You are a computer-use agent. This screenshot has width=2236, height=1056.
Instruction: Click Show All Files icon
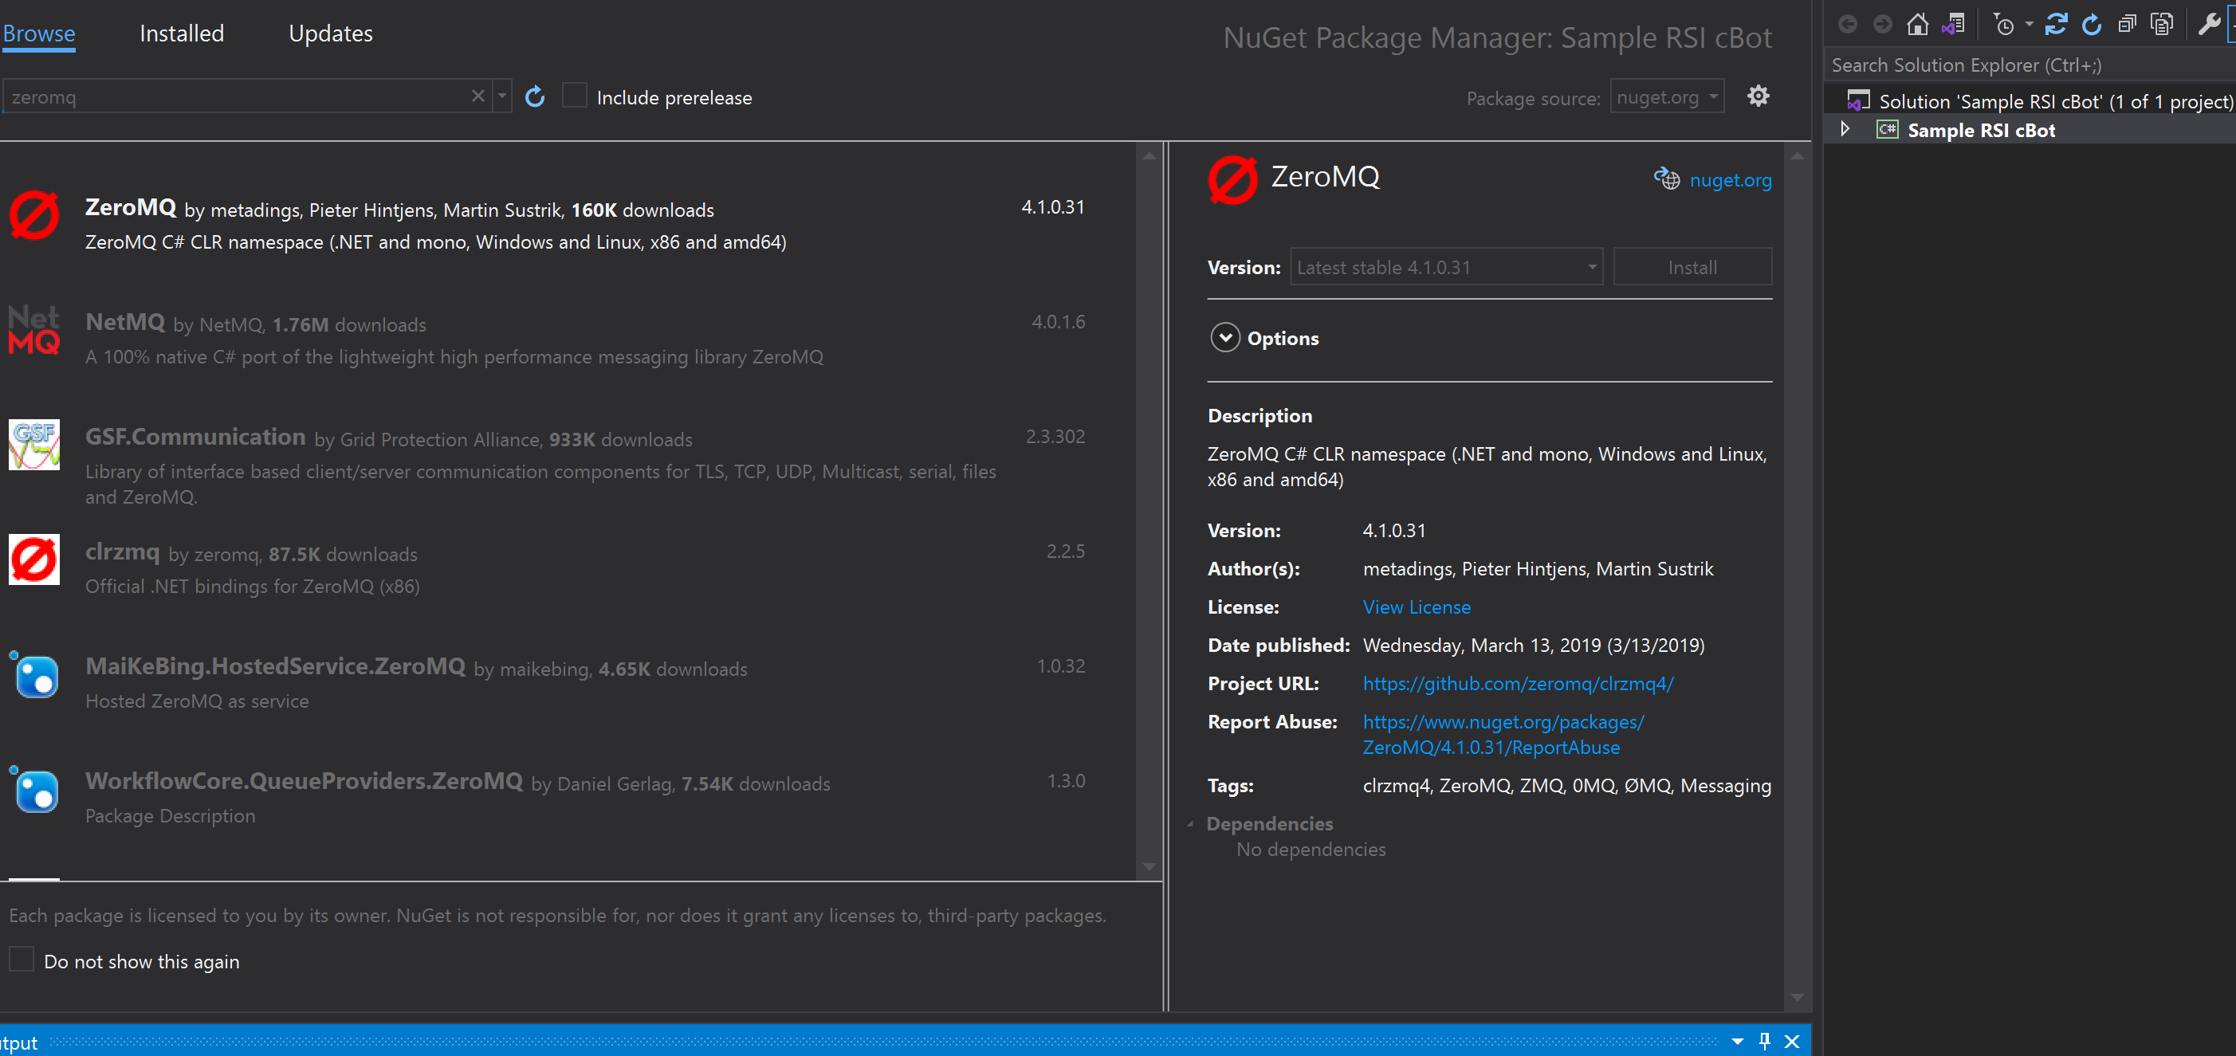2162,24
